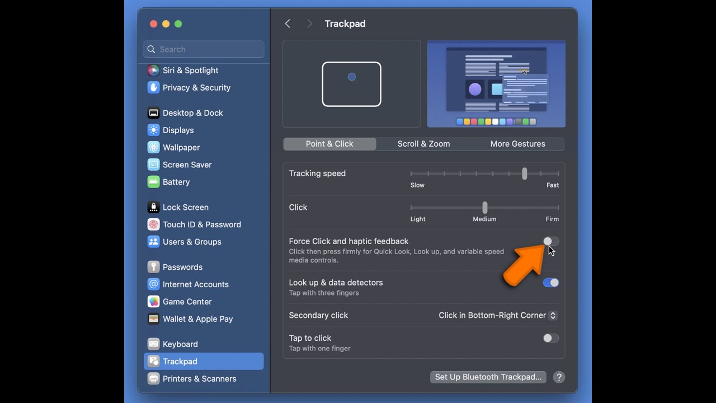This screenshot has height=403, width=716.
Task: Open help with the question mark button
Action: tap(559, 377)
